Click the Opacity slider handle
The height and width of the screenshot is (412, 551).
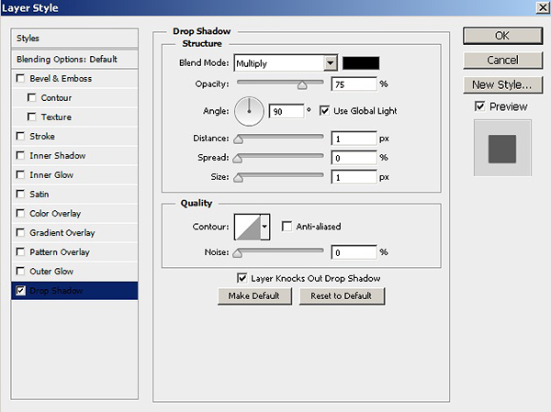click(x=302, y=85)
